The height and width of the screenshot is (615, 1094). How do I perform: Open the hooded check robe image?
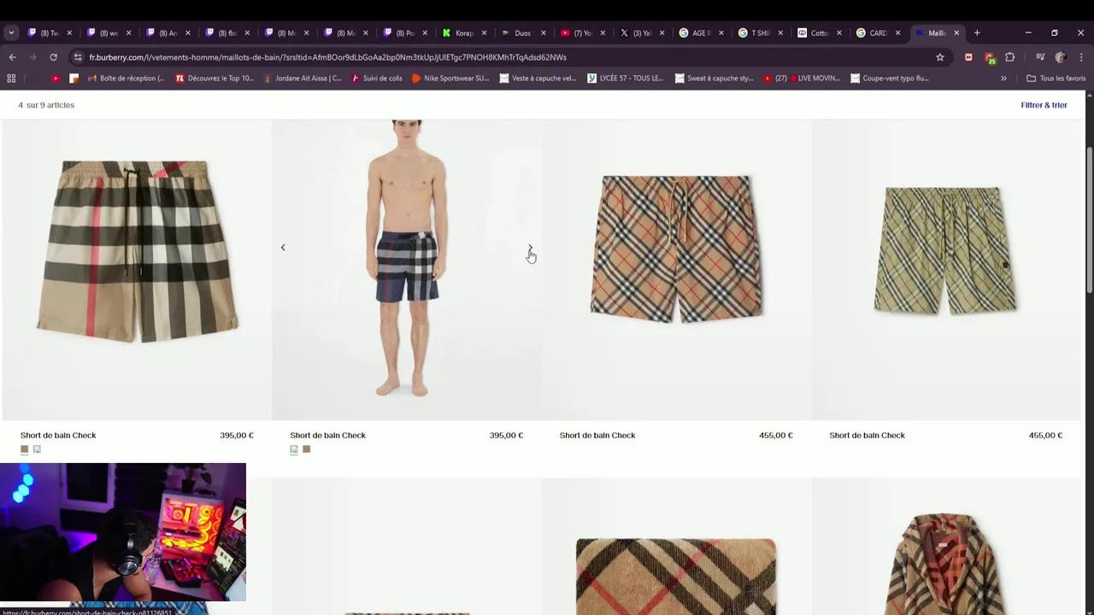[946, 547]
